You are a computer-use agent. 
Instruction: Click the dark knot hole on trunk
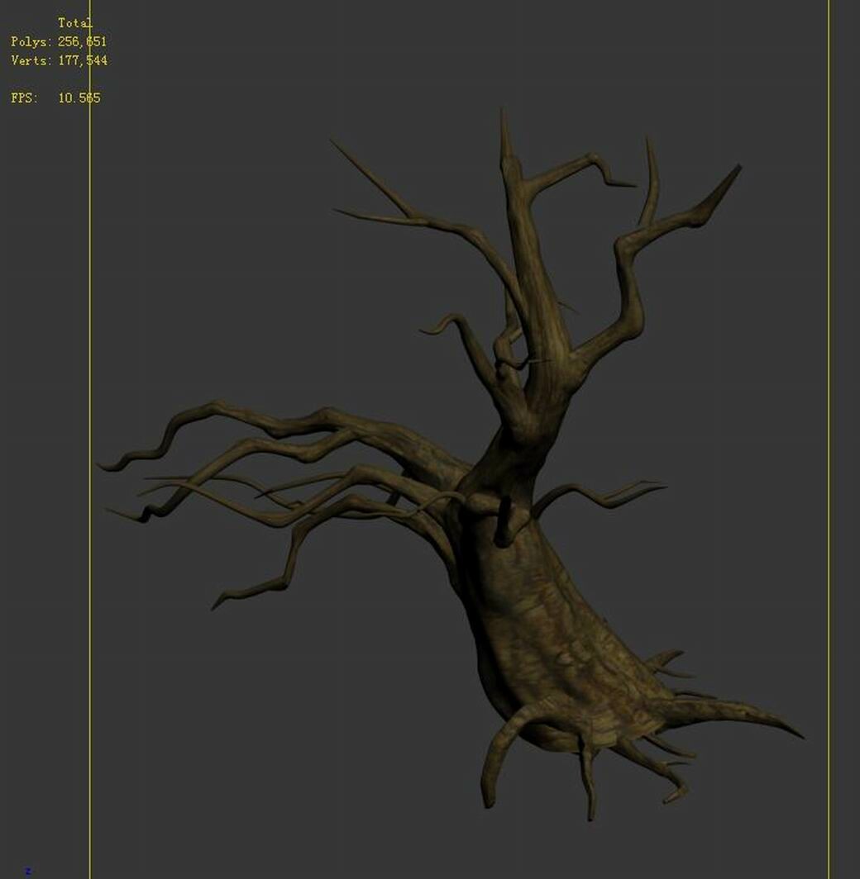504,520
